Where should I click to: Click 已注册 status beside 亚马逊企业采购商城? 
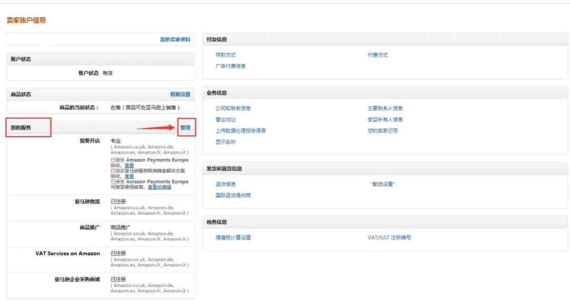[x=118, y=280]
